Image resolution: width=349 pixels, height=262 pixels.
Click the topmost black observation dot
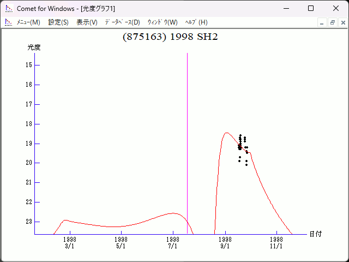coord(240,135)
